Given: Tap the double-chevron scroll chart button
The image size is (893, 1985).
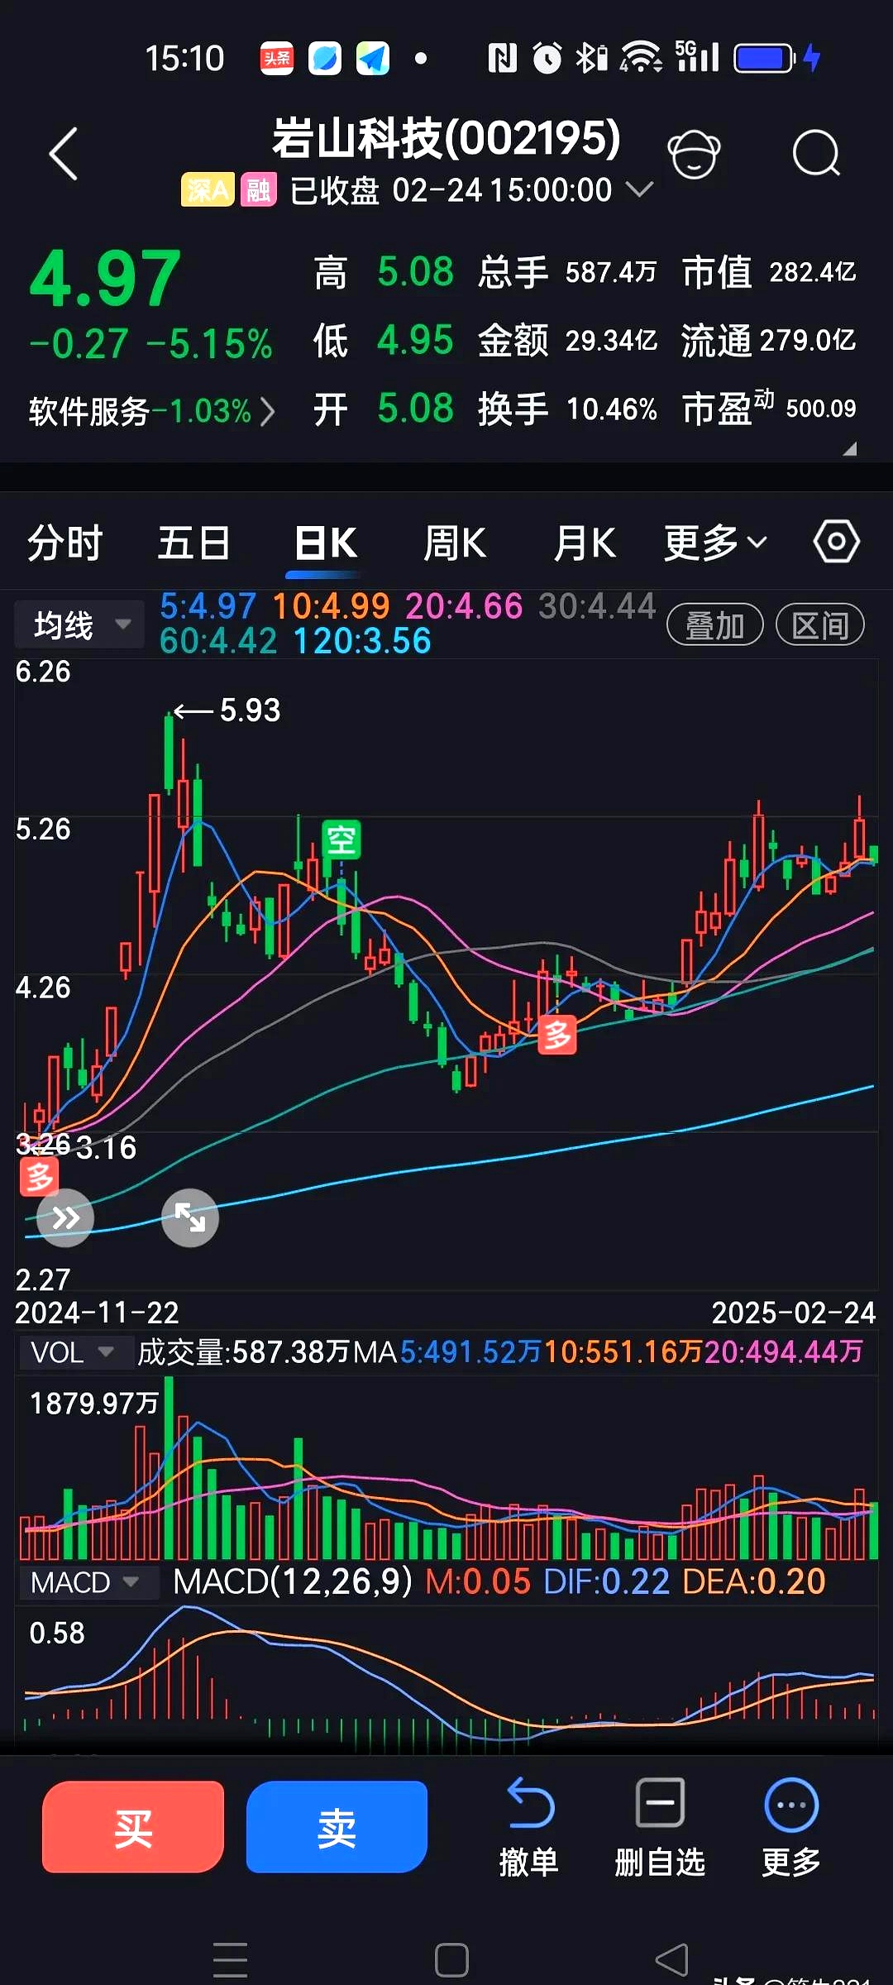Looking at the screenshot, I should 65,1217.
